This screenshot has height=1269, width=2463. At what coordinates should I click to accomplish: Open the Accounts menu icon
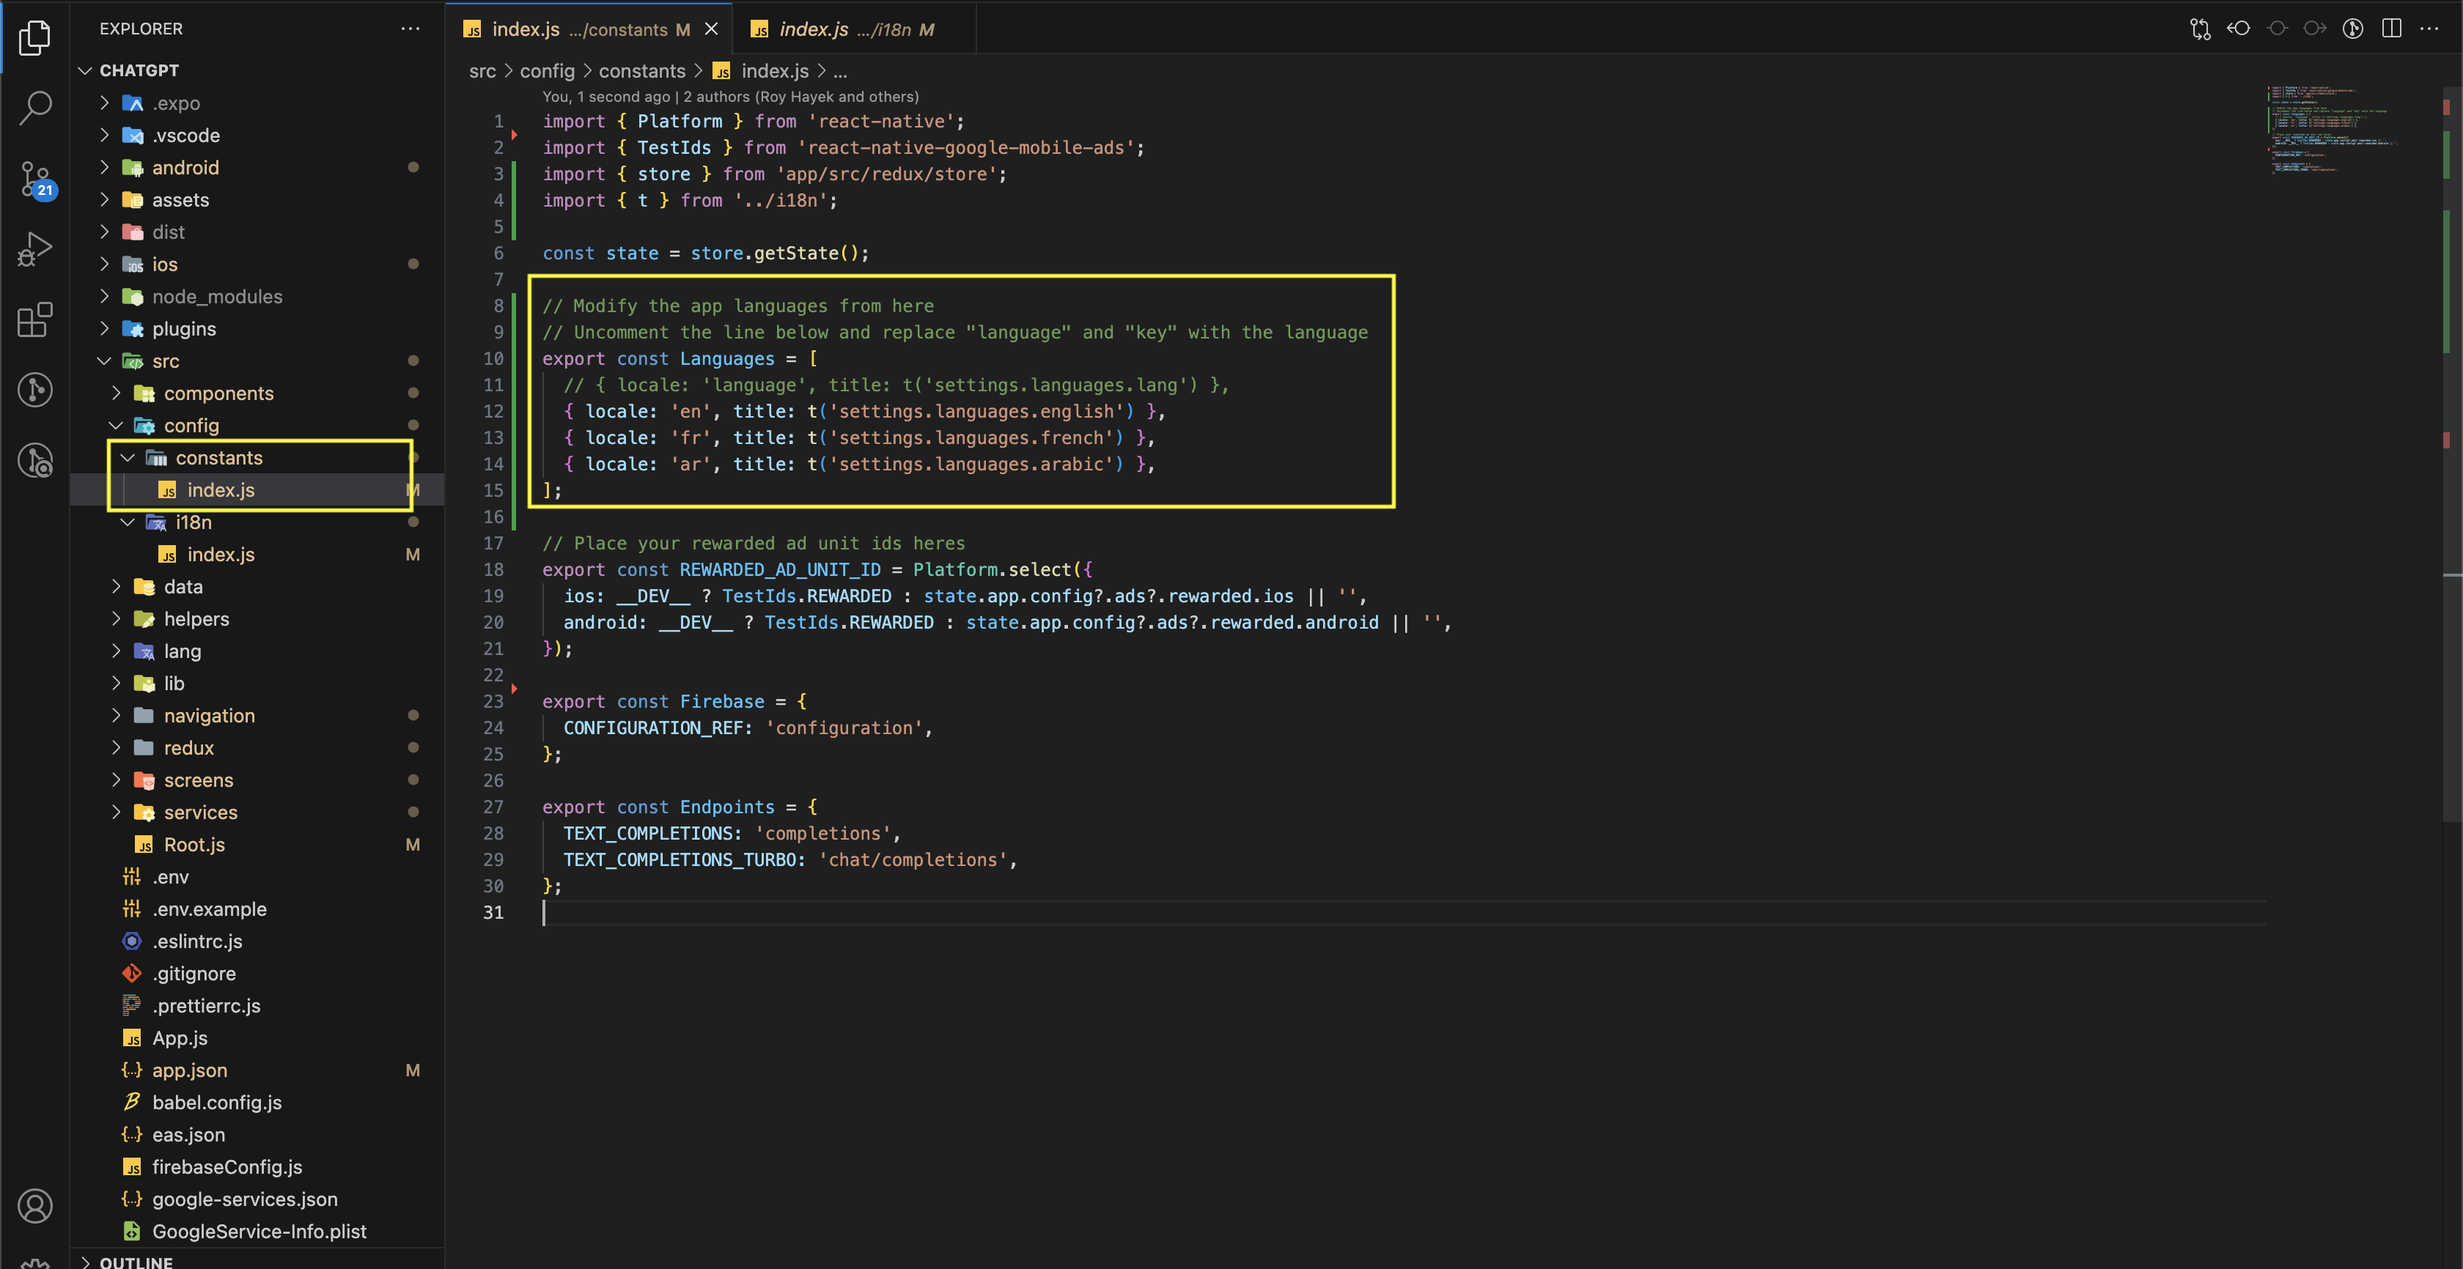pyautogui.click(x=34, y=1206)
